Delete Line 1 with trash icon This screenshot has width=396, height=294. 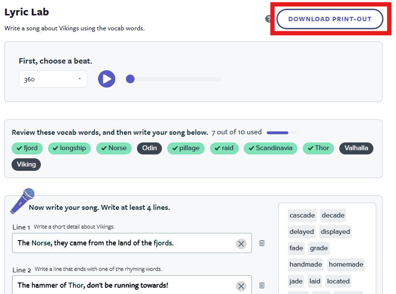[x=262, y=243]
